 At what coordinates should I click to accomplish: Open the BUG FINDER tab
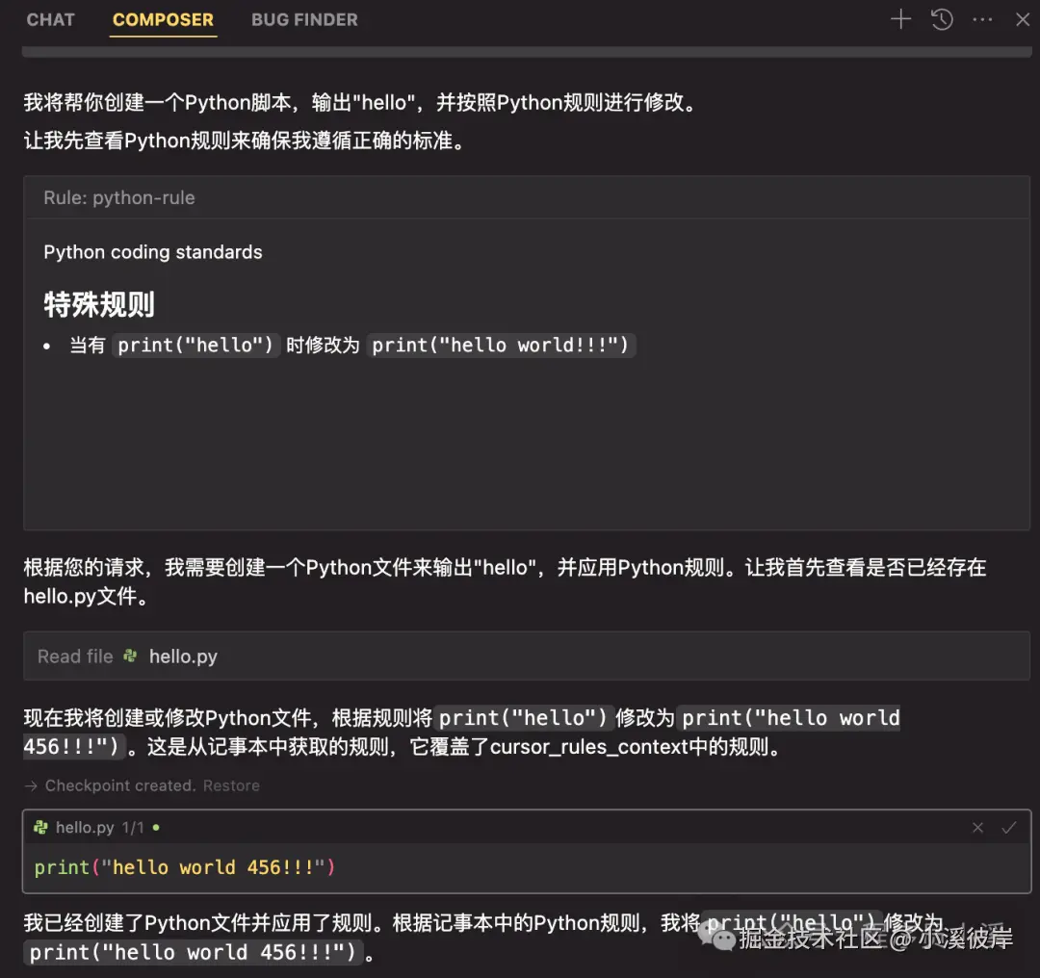pos(304,20)
